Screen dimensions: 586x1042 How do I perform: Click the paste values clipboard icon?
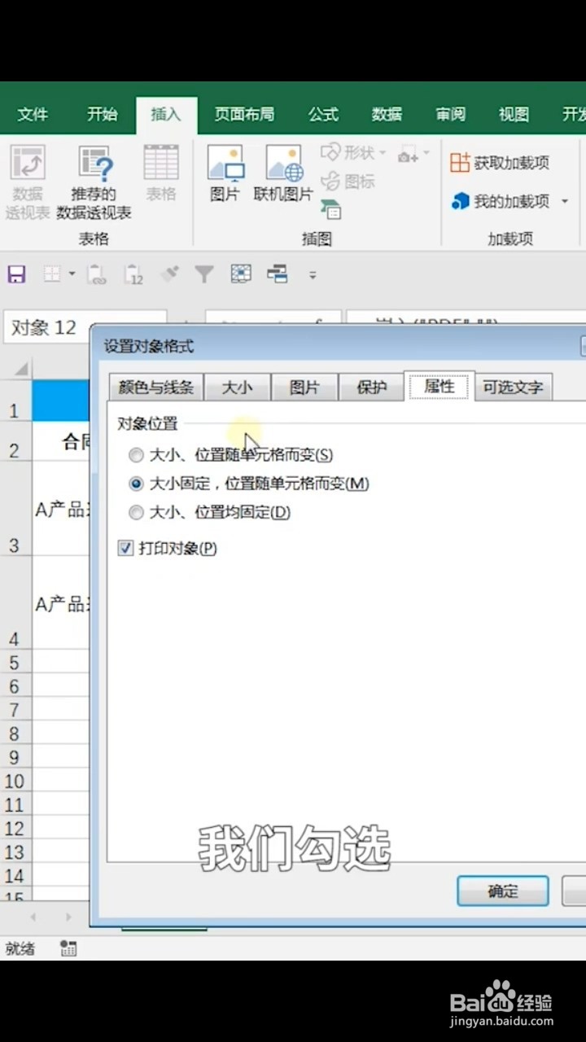[133, 275]
